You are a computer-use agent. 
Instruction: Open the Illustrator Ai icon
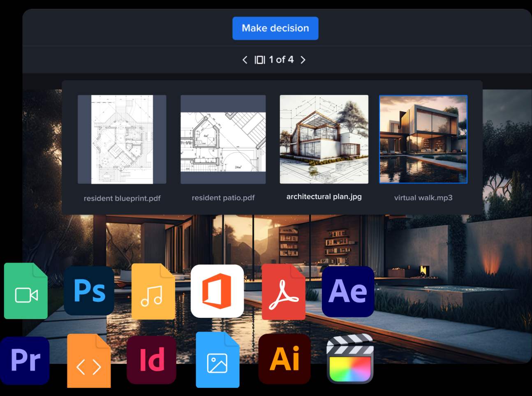click(285, 359)
